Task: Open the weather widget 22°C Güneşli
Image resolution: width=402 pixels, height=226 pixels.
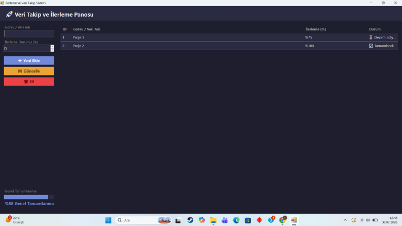Action: [15, 220]
